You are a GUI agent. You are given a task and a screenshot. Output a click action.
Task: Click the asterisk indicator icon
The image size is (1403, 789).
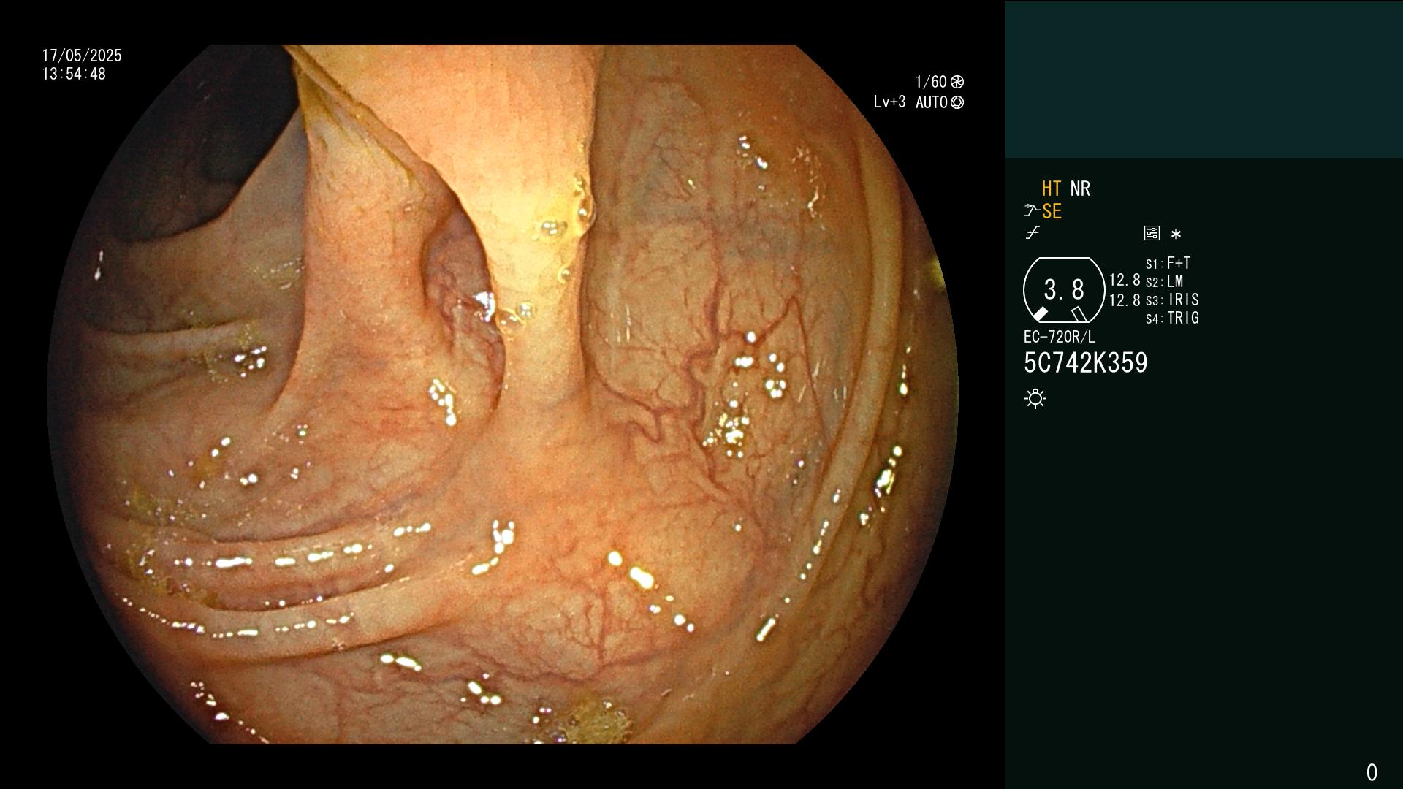1176,235
